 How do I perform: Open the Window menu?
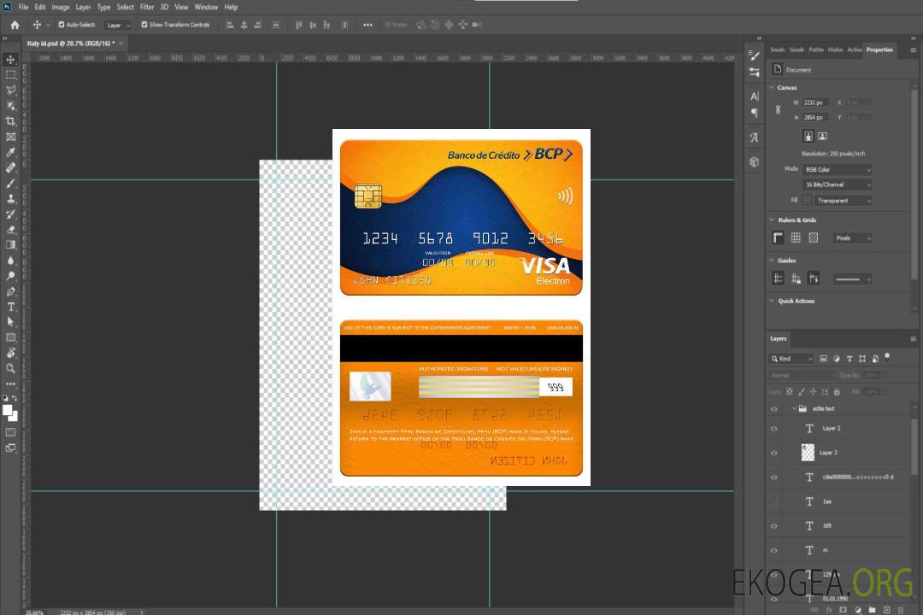pos(206,7)
